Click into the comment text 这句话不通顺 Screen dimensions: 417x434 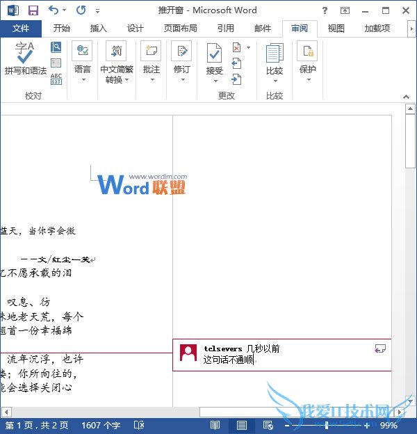coord(229,360)
